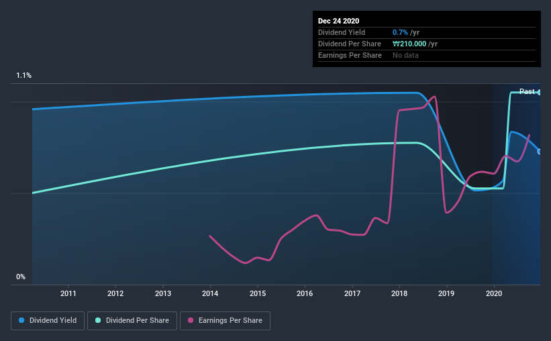This screenshot has height=341, width=551.
Task: Click the 2014 x-axis label
Action: tap(210, 293)
